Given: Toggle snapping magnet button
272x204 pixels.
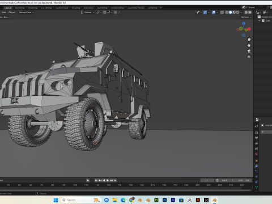Looking at the screenshot, I should point(105,12).
